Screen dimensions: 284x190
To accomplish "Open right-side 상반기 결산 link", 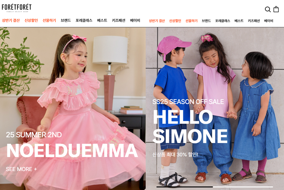I will click(x=157, y=21).
